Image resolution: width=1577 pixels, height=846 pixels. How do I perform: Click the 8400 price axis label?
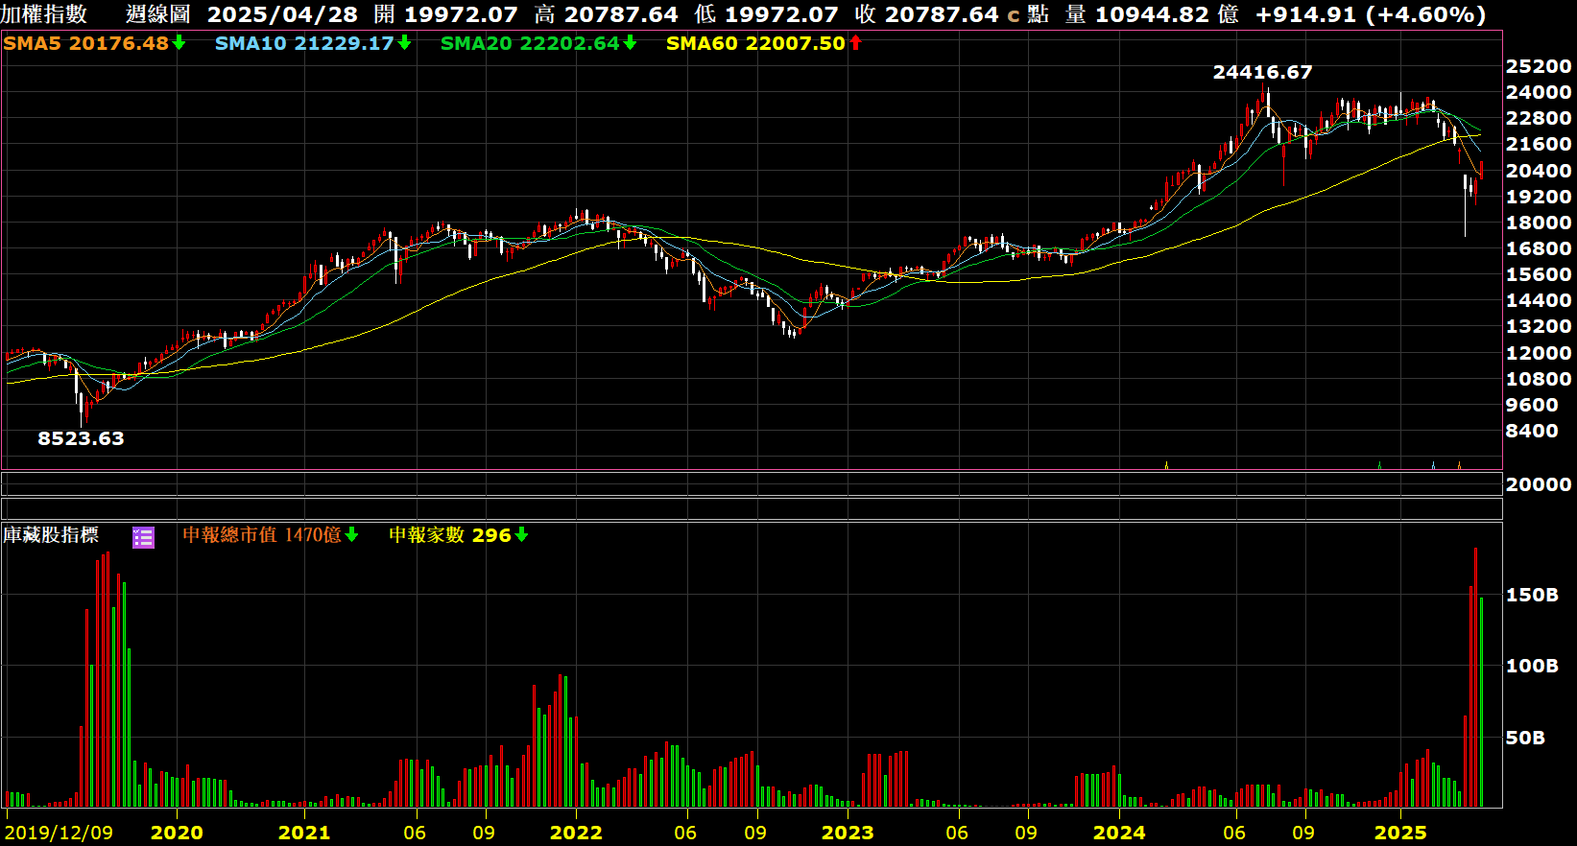click(x=1532, y=431)
